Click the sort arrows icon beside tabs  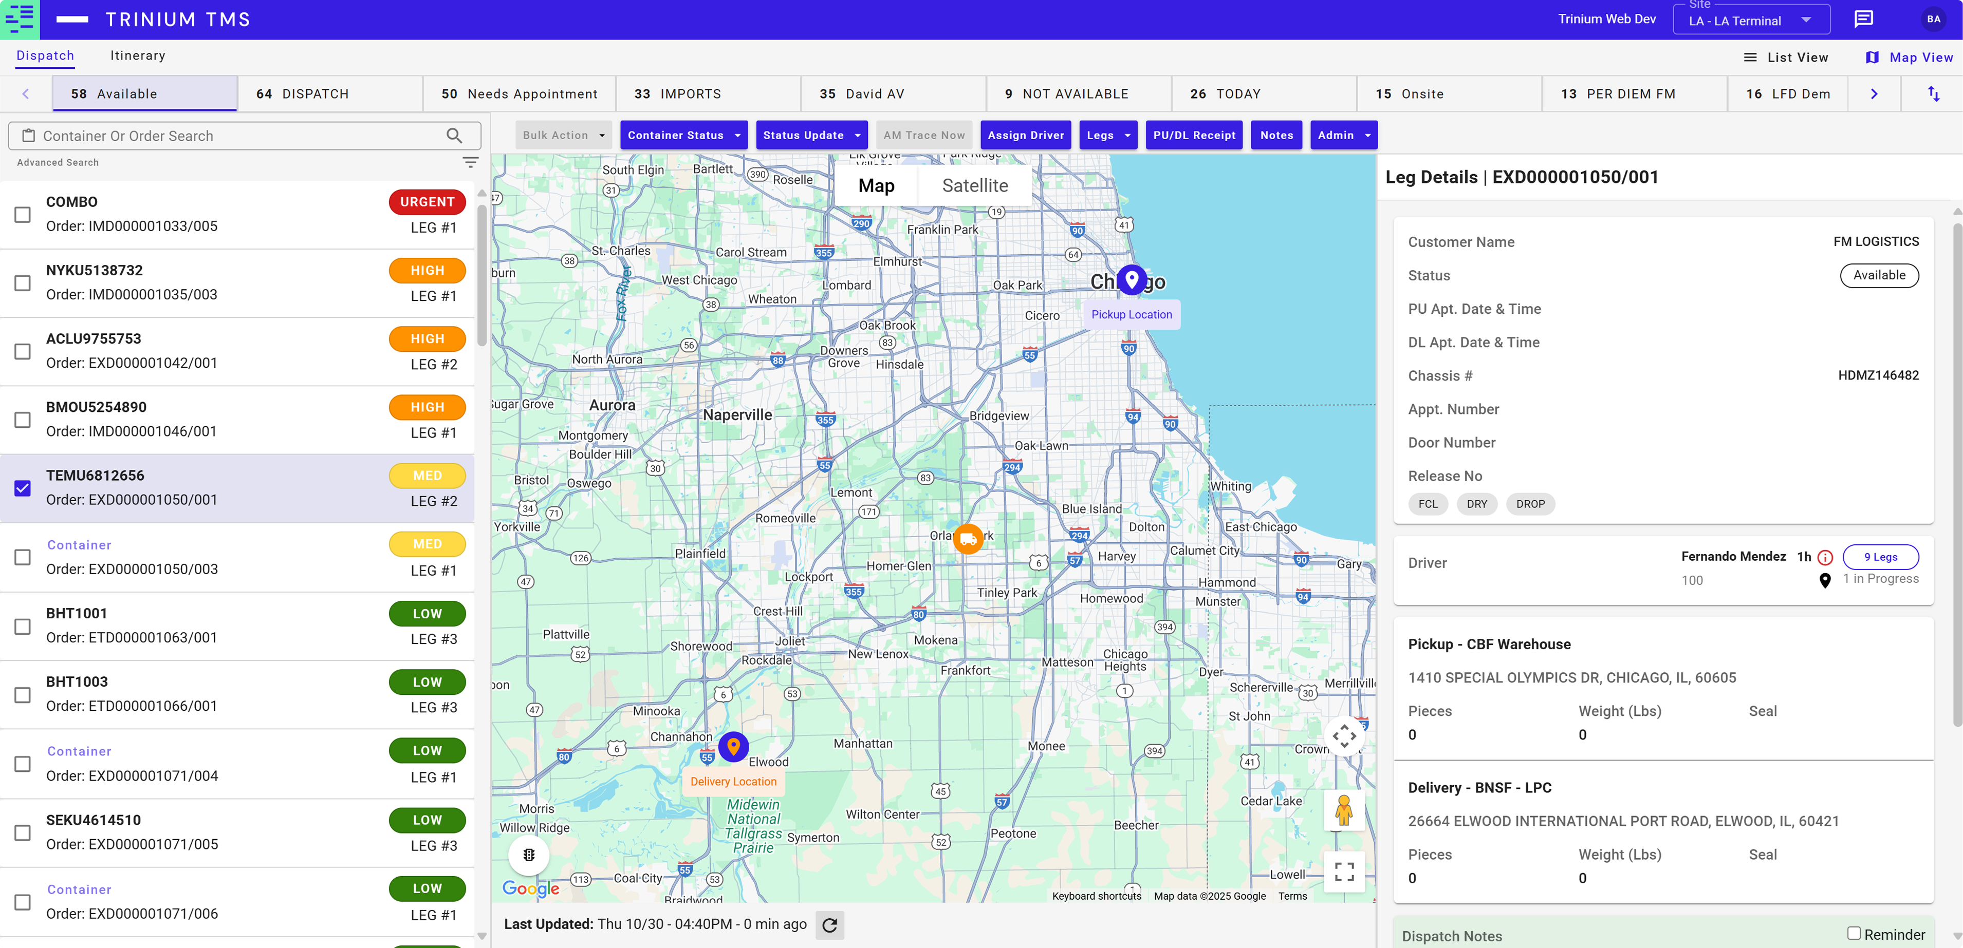[1933, 93]
